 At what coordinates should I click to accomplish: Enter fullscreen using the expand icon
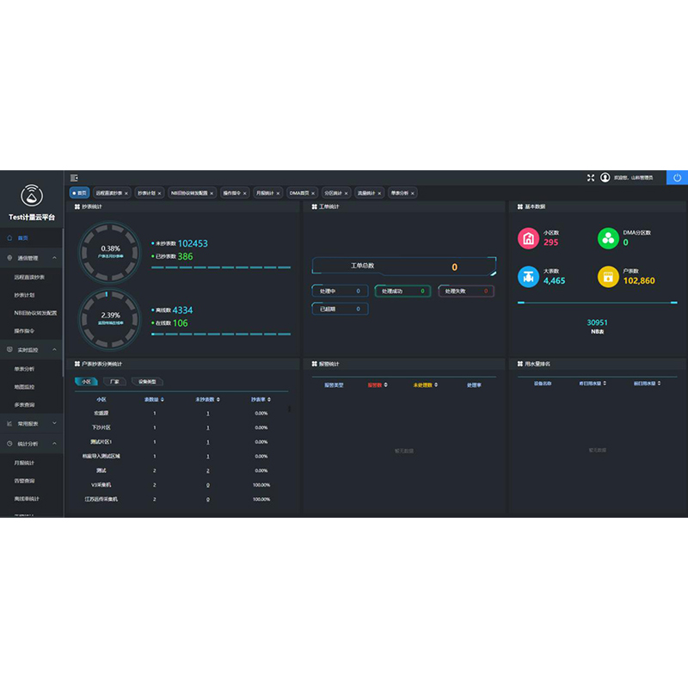pos(591,178)
